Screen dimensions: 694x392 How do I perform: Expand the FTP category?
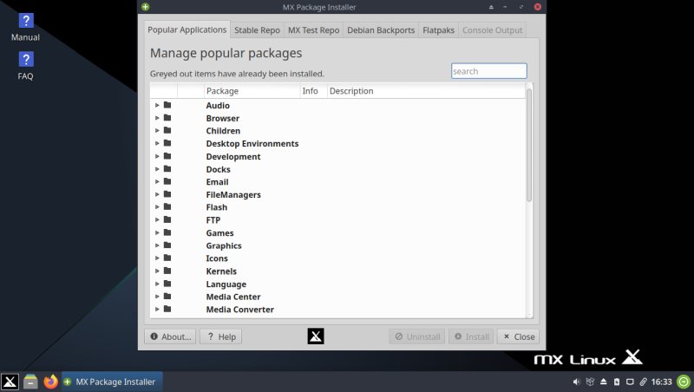point(157,220)
